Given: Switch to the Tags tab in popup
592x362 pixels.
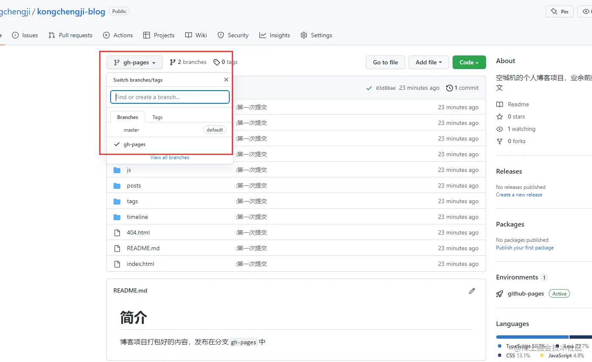Looking at the screenshot, I should (x=158, y=117).
